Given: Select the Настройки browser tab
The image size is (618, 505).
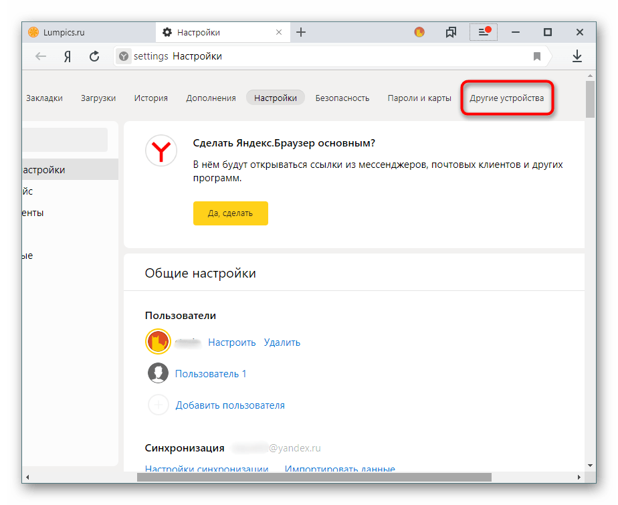Looking at the screenshot, I should (x=223, y=32).
